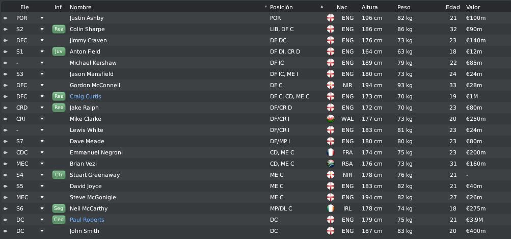Screen dimensions: 511x239
Task: Sort the table by the Valor column header
Action: pyautogui.click(x=473, y=7)
